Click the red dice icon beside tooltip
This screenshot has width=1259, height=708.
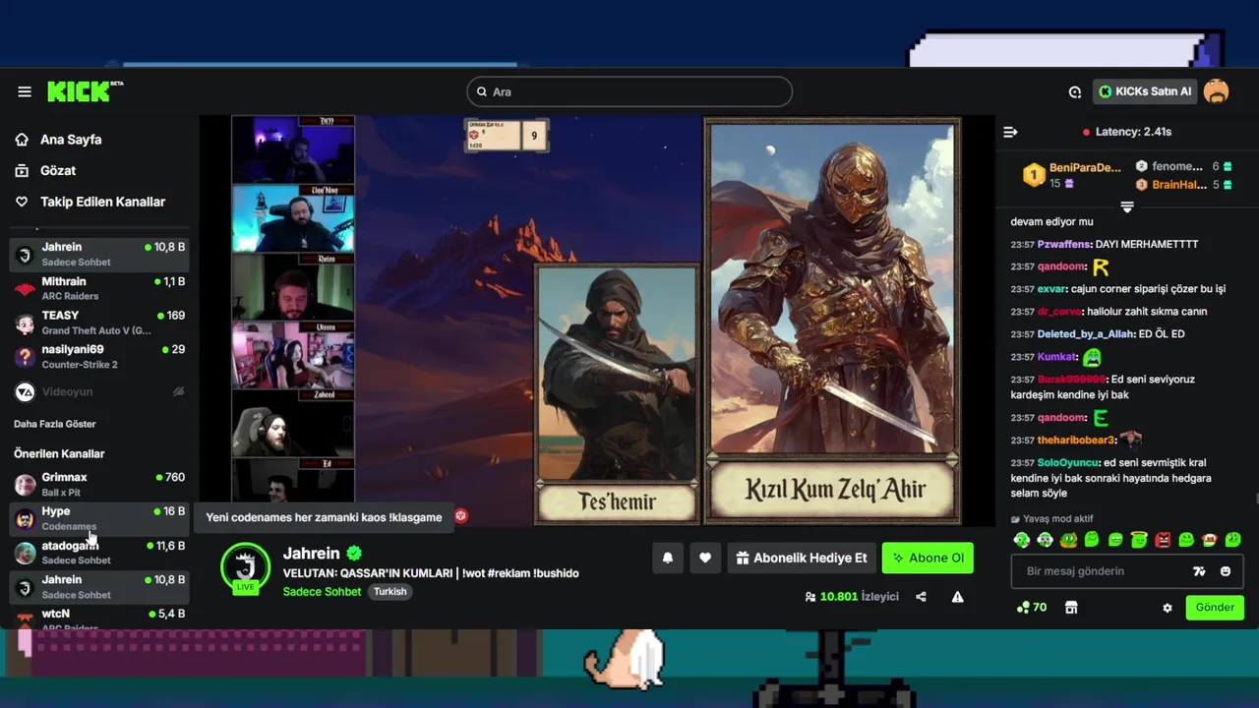460,516
